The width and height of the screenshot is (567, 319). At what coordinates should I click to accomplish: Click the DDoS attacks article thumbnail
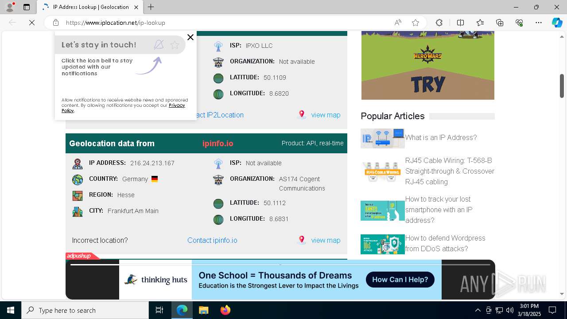383,244
